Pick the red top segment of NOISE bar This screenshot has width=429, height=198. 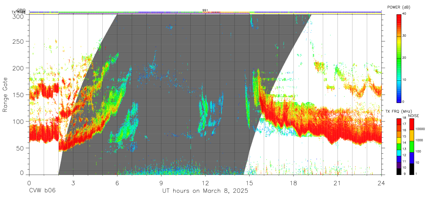coord(412,124)
